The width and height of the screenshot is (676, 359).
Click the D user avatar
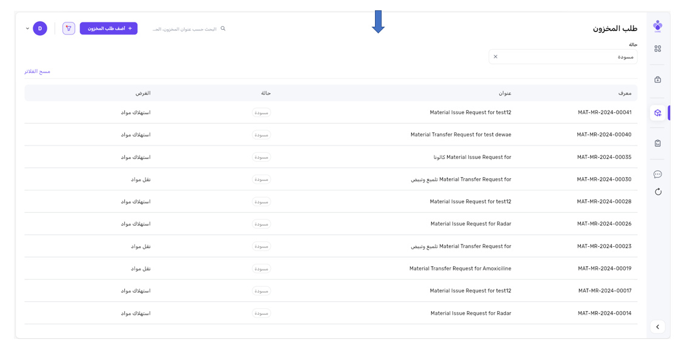point(40,29)
